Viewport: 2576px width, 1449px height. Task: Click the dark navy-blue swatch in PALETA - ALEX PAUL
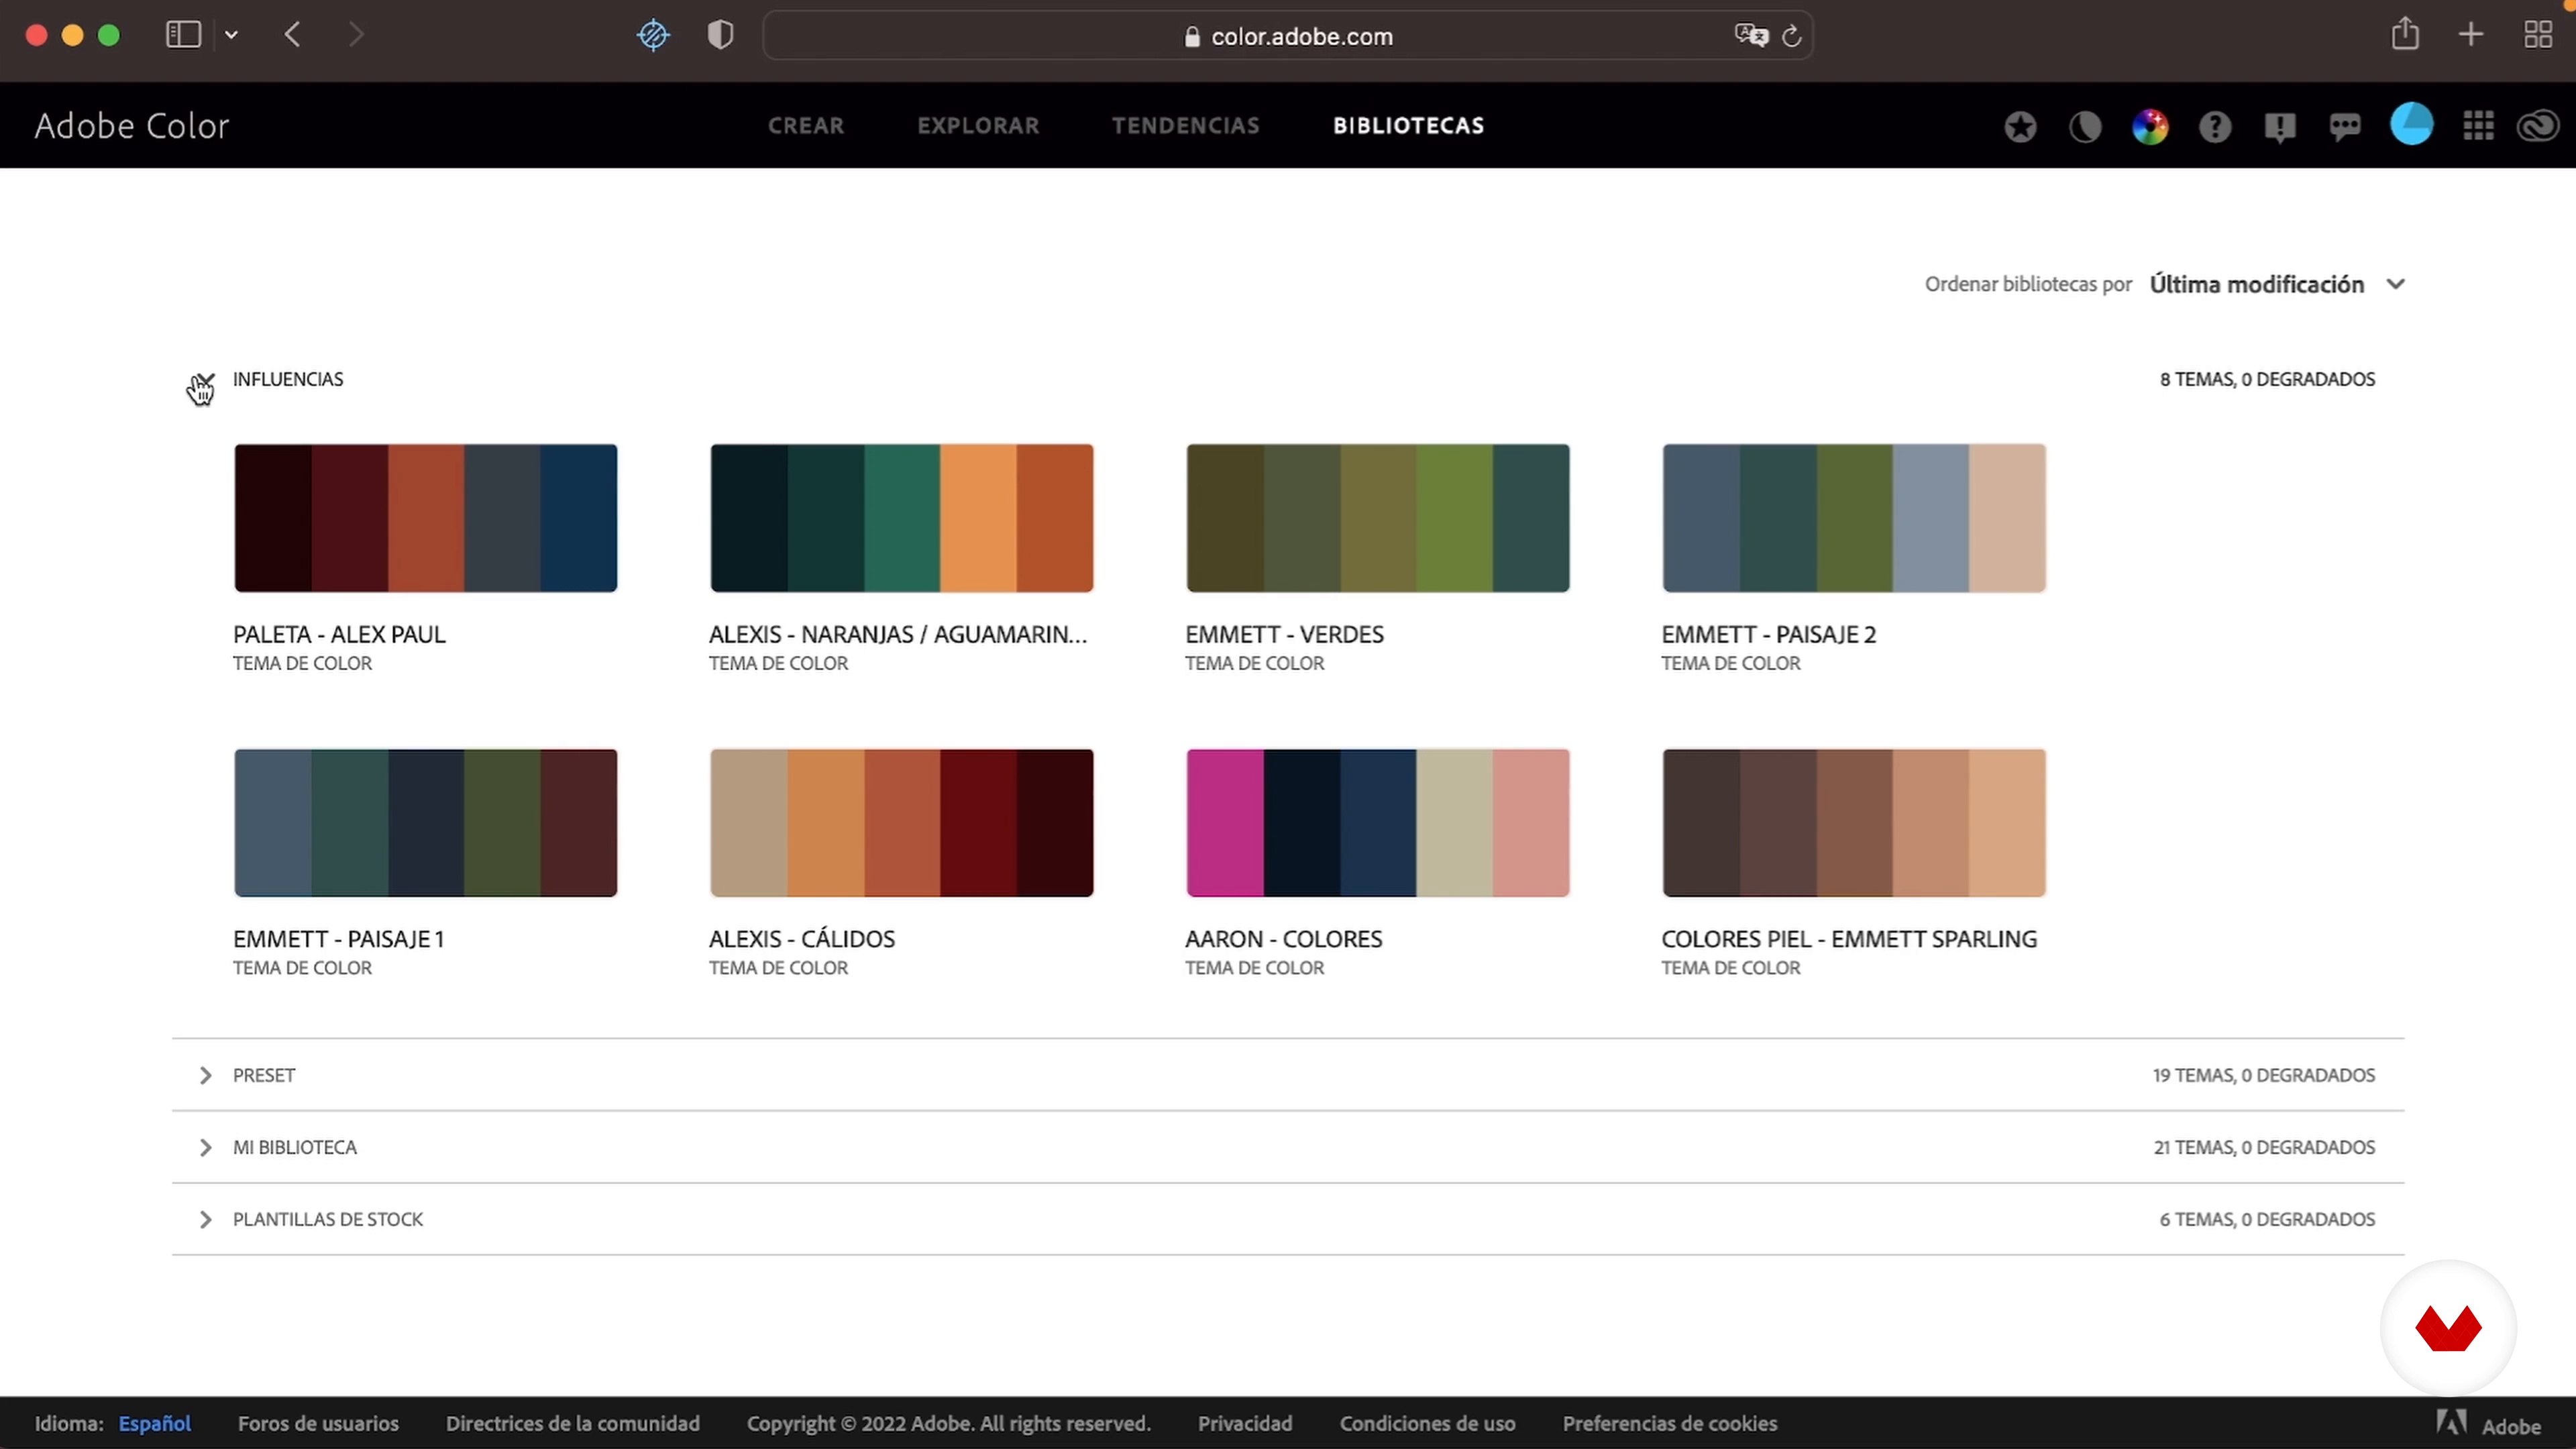[579, 518]
